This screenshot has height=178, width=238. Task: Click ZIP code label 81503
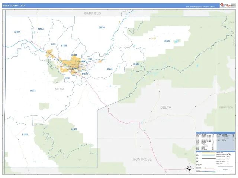pos(85,74)
